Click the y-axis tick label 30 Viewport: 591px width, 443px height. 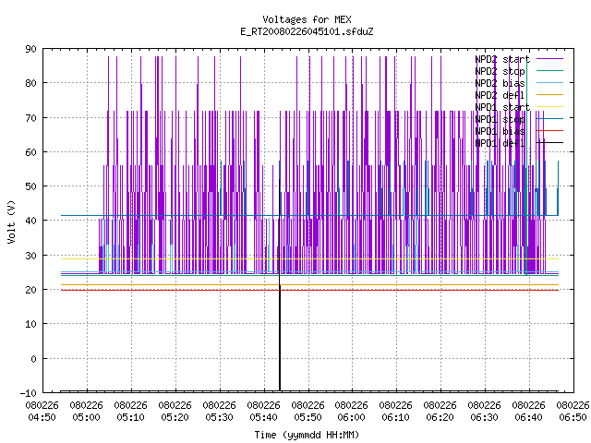30,256
